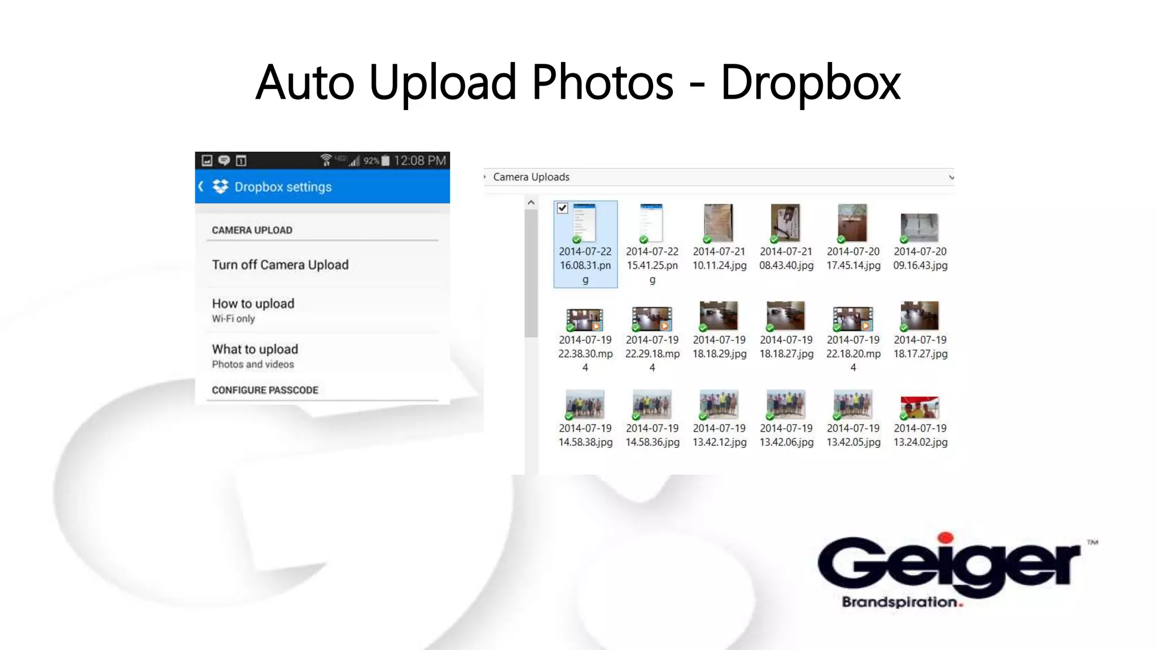
Task: Click the scrollbar up arrow
Action: [531, 203]
